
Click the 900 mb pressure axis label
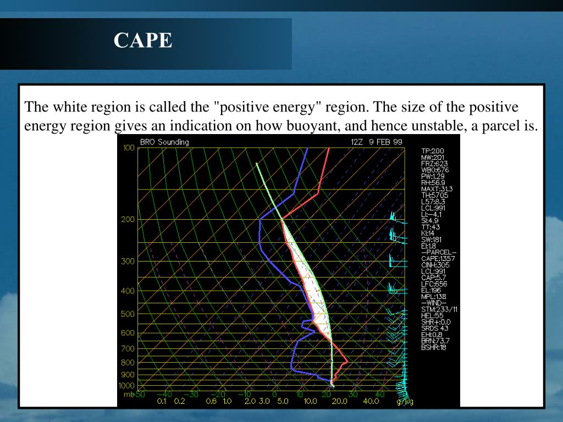click(x=128, y=375)
